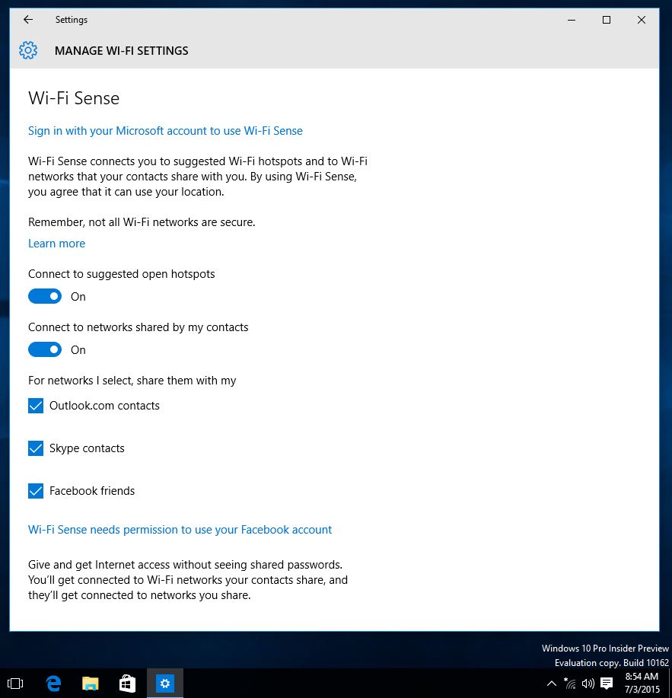Click the settings gear icon in header
The width and height of the screenshot is (672, 698).
(28, 50)
